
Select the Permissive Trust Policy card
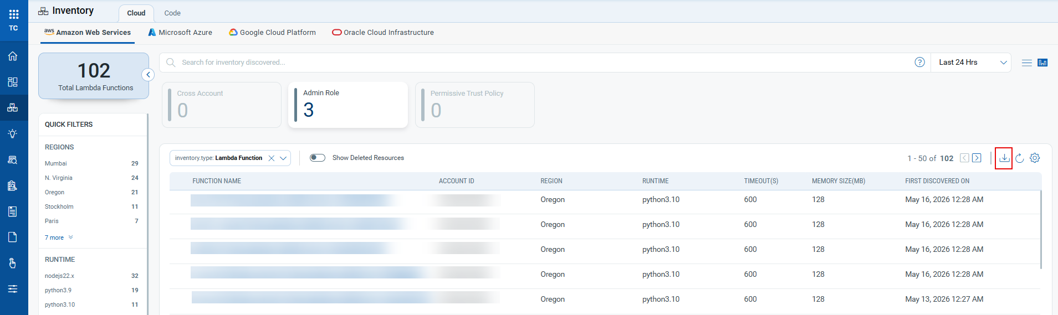[x=475, y=105]
